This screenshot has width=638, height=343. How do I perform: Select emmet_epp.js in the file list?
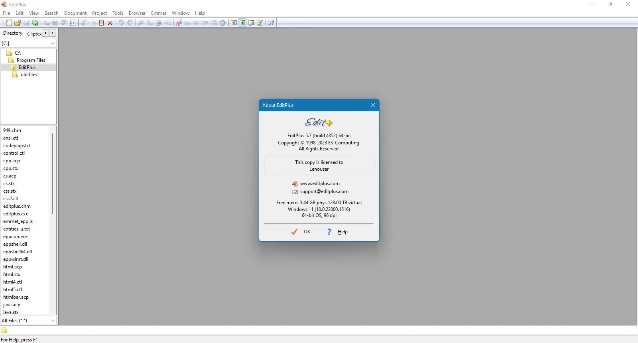click(18, 221)
